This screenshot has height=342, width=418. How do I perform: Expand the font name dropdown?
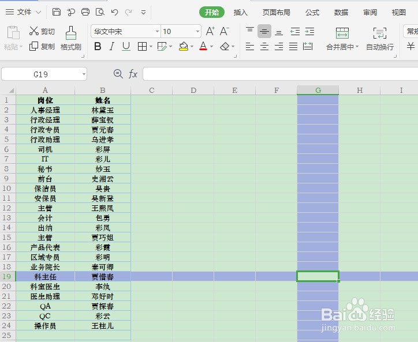[157, 31]
